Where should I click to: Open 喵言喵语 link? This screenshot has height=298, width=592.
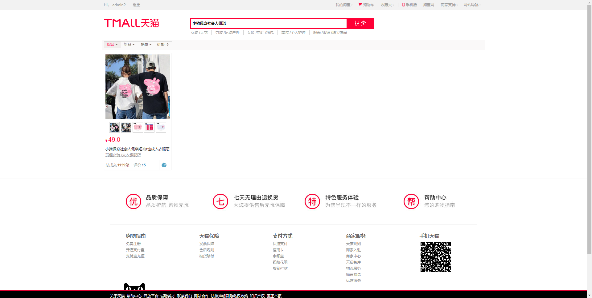coord(353,275)
